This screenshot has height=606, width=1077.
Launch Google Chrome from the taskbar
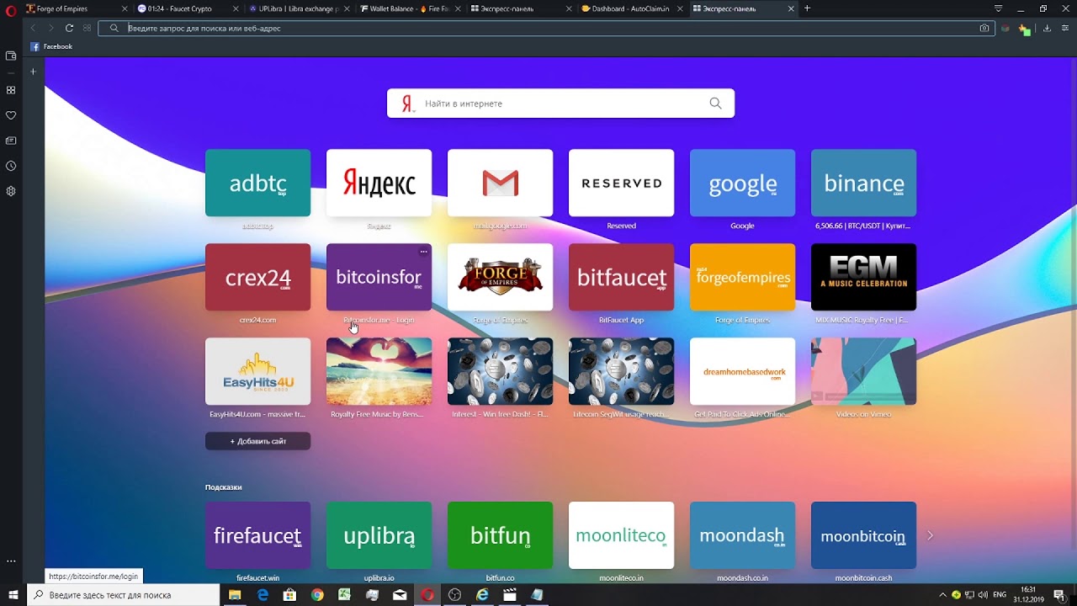(317, 595)
